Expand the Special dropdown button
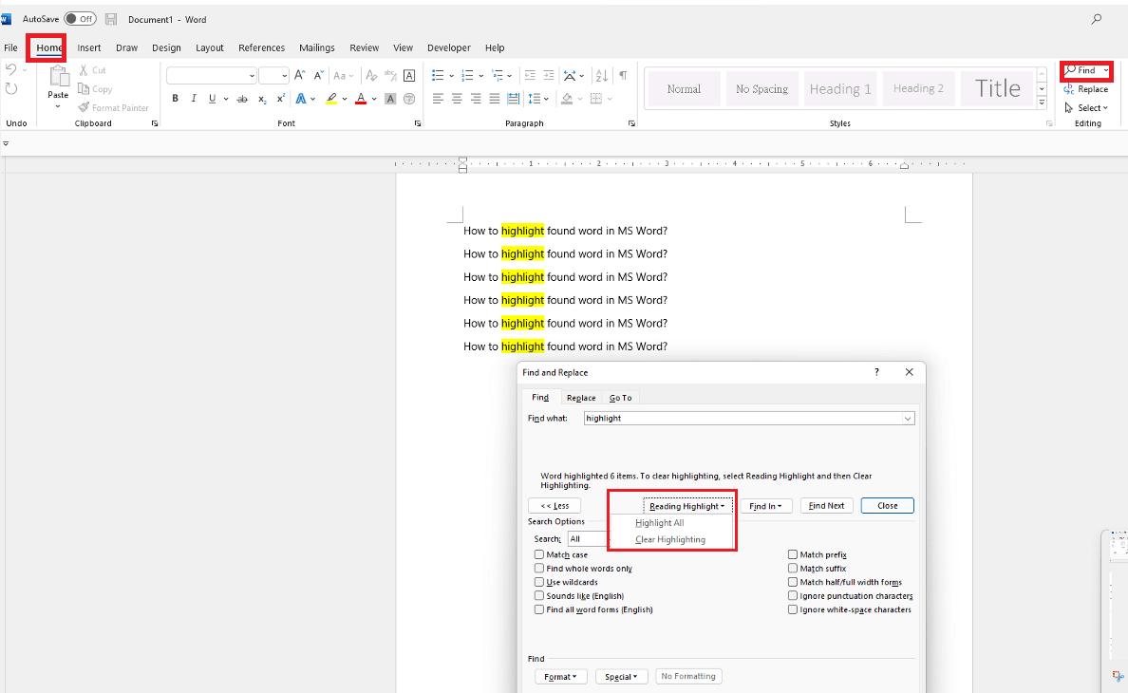Image resolution: width=1128 pixels, height=693 pixels. coord(622,677)
